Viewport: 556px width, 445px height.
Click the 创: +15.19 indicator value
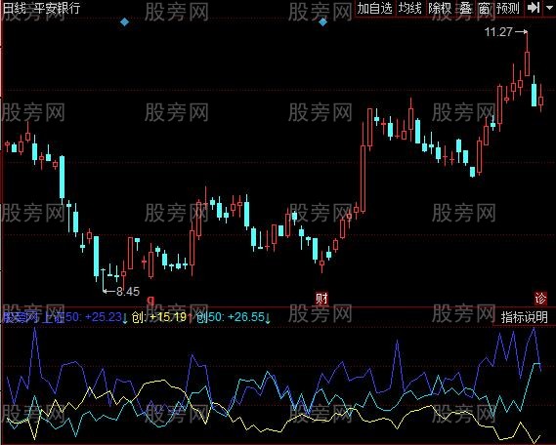point(159,317)
